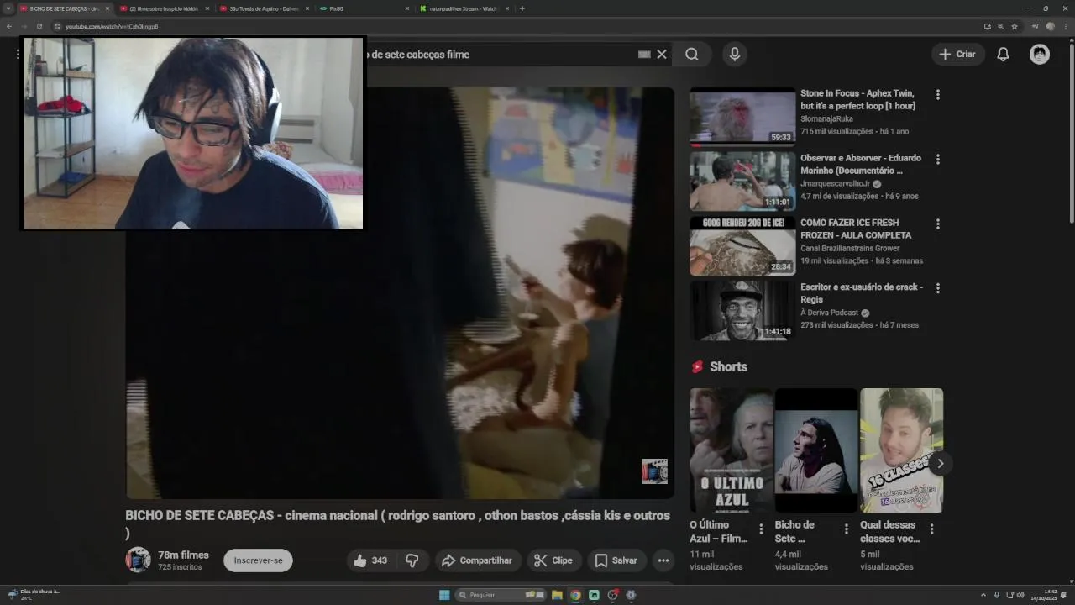This screenshot has height=605, width=1075.
Task: Open the 16 classes short thumbnail
Action: pos(901,450)
